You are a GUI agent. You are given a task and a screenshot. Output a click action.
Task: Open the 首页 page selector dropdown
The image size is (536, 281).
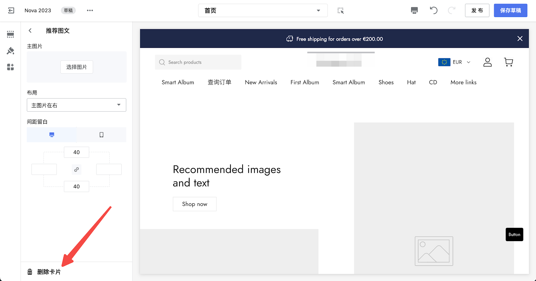coord(263,10)
